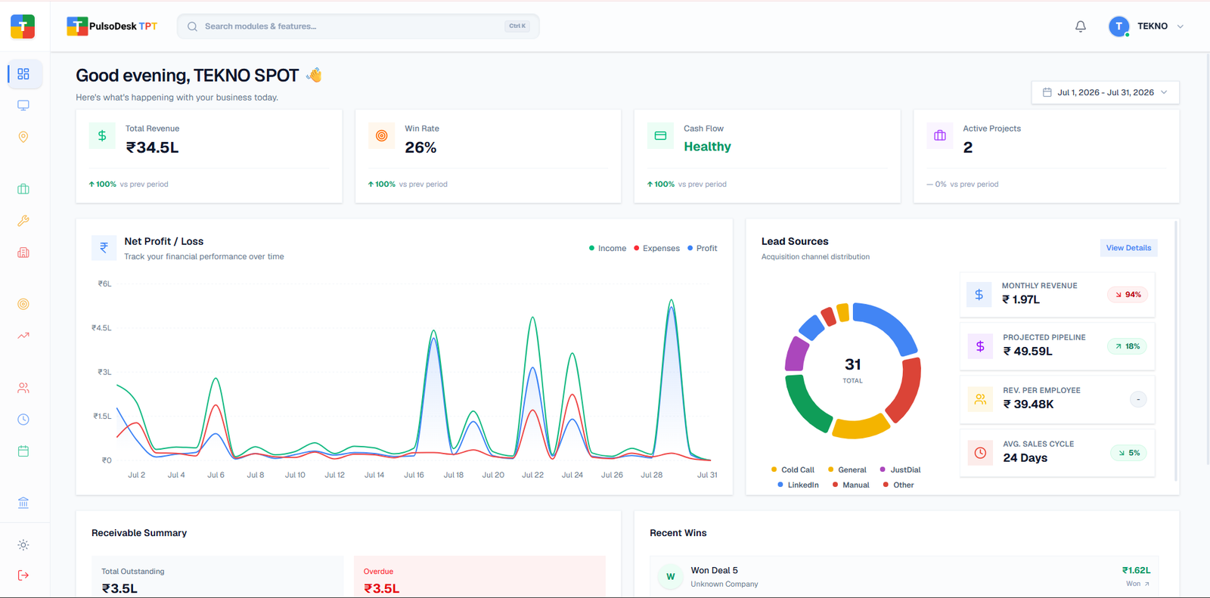Open the orange target sidebar icon
Image resolution: width=1210 pixels, height=598 pixels.
(x=23, y=304)
